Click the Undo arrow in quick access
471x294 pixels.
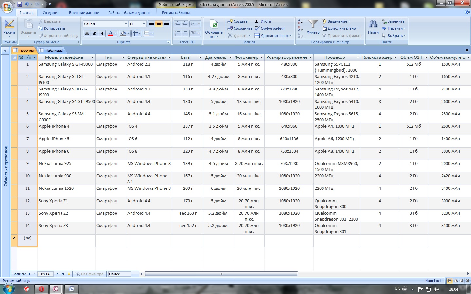point(27,4)
